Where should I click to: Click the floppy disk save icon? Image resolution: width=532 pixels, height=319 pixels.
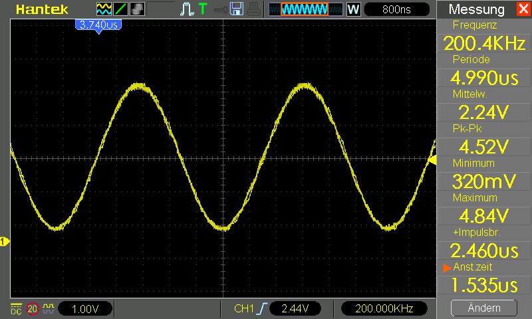pyautogui.click(x=237, y=9)
